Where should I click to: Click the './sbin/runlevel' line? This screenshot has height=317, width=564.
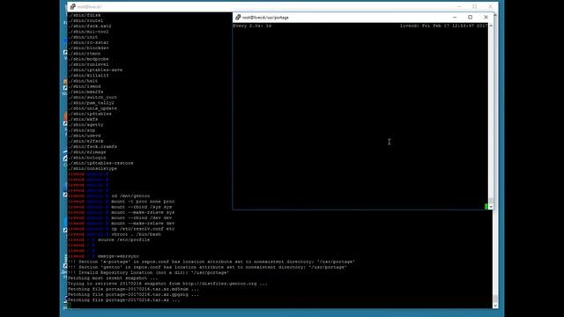pyautogui.click(x=88, y=64)
